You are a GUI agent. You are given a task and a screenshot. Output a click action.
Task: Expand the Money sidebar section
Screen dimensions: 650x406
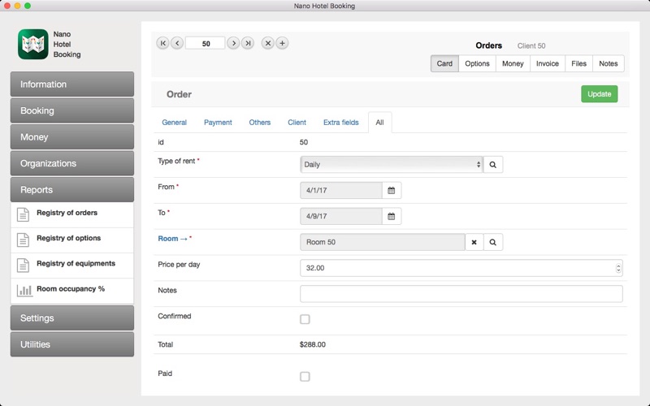pyautogui.click(x=72, y=137)
